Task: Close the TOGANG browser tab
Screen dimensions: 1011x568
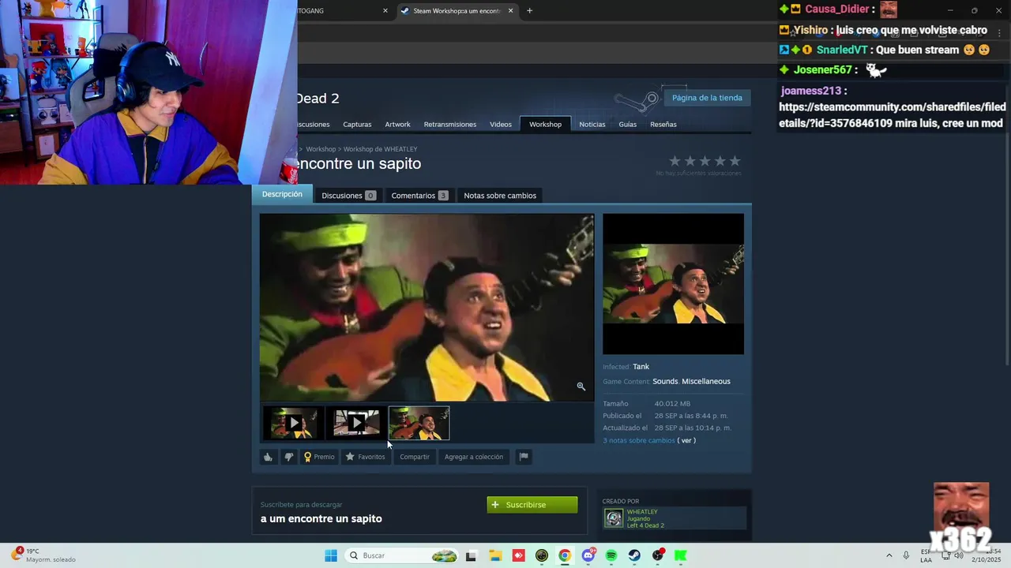Action: pos(385,11)
